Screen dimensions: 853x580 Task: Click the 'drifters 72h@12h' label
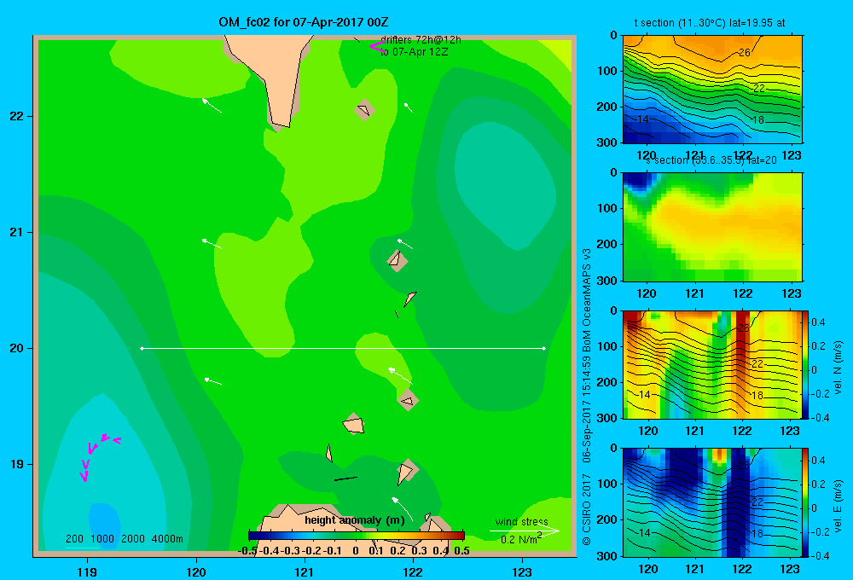pos(421,40)
